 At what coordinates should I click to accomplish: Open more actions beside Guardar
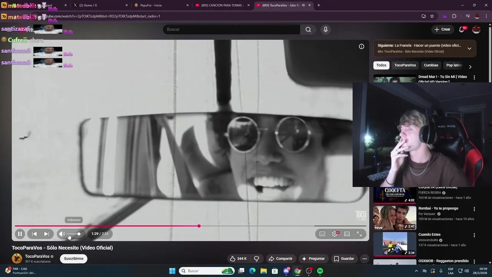click(x=364, y=259)
